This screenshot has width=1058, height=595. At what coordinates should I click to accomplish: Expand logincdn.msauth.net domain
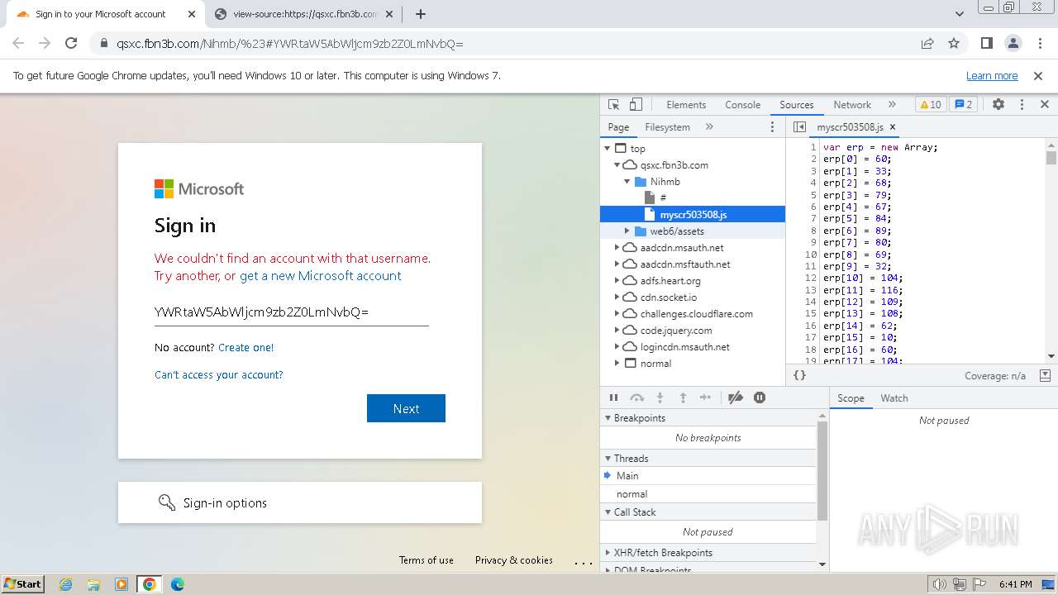coord(617,347)
